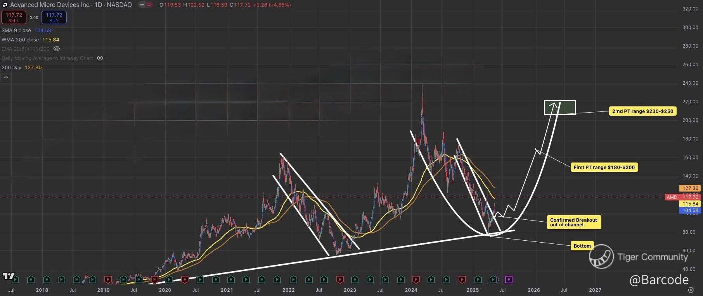Click the blue 104.58 price axis tag
This screenshot has height=296, width=703.
pyautogui.click(x=690, y=211)
